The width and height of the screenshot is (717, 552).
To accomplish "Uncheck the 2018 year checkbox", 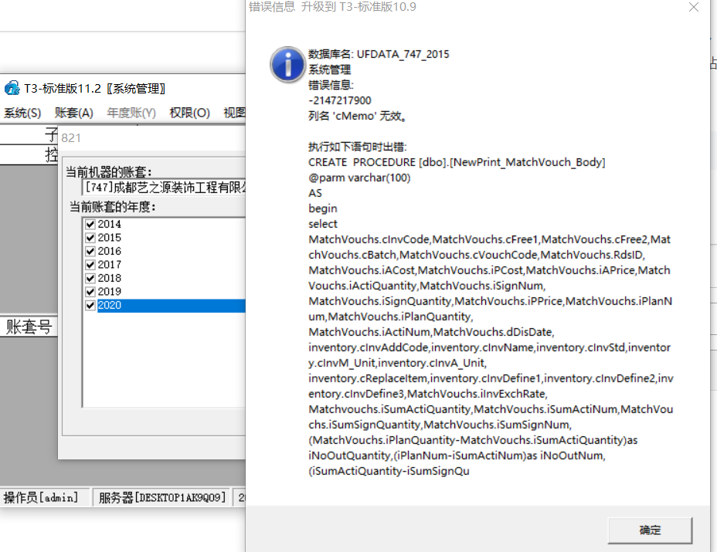I will (x=90, y=278).
